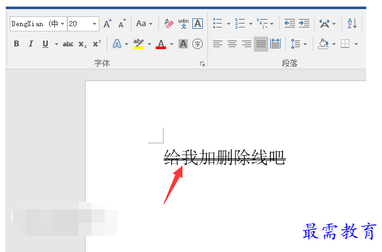
Task: Open the Phonetic Guide (wén) tool
Action: [x=183, y=24]
